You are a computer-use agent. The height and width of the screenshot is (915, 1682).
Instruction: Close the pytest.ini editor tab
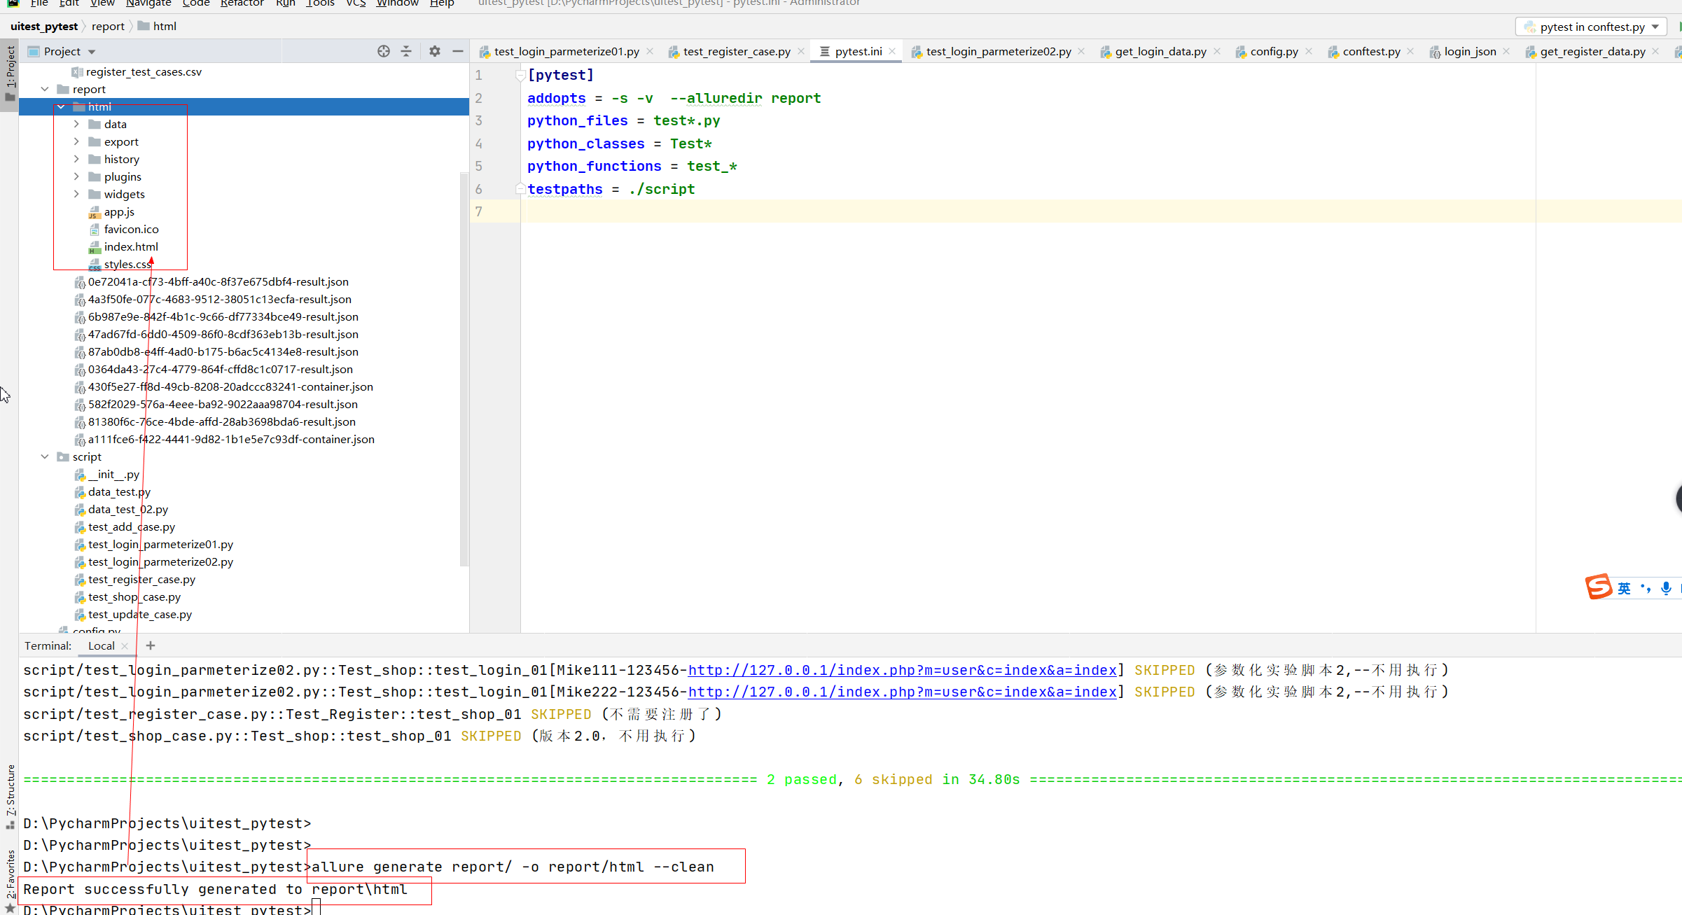(892, 51)
